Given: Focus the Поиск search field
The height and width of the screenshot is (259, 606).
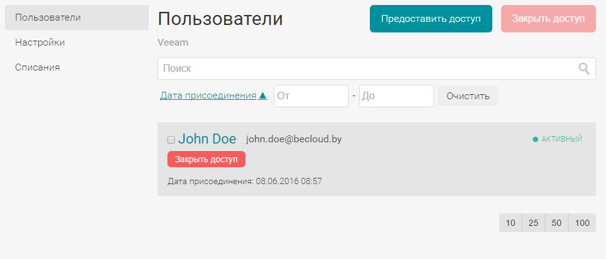Looking at the screenshot, I should click(369, 69).
